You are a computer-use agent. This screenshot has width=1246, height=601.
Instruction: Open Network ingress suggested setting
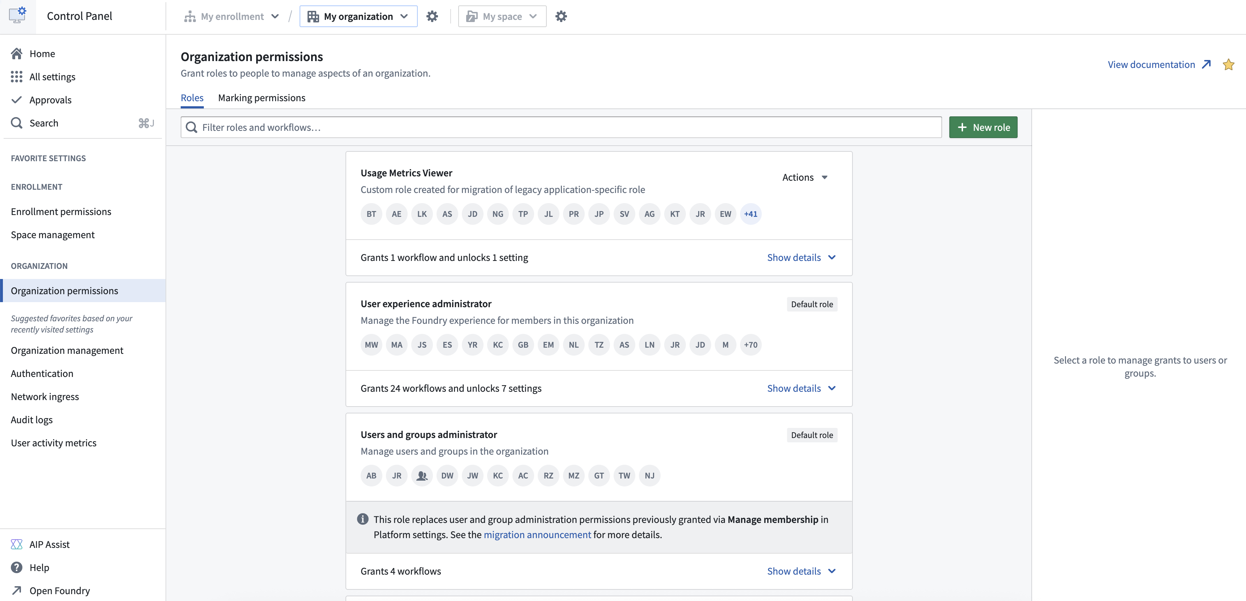pos(45,397)
